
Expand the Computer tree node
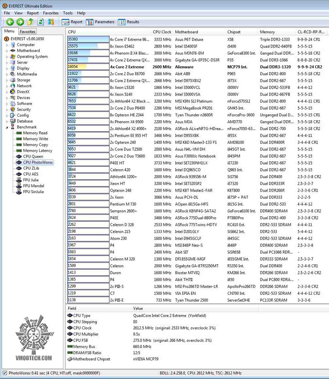pyautogui.click(x=7, y=45)
